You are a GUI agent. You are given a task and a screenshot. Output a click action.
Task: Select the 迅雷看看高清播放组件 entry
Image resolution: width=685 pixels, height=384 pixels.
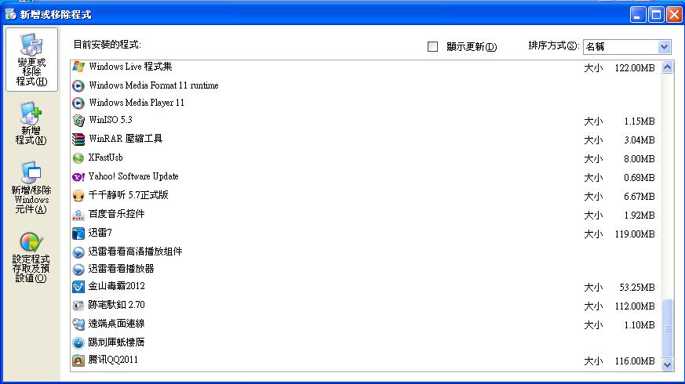135,252
